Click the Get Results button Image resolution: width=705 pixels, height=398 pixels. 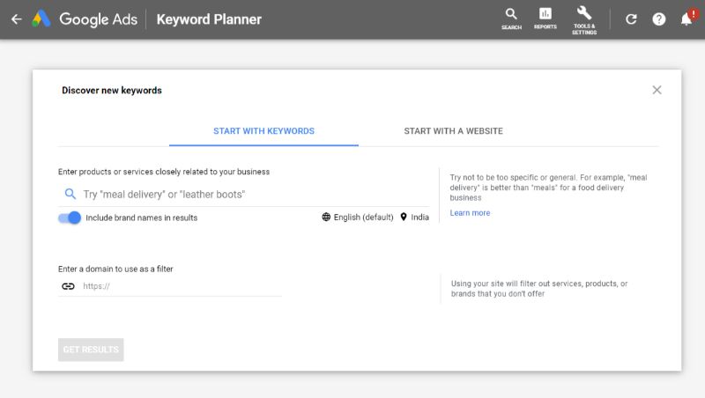click(91, 350)
